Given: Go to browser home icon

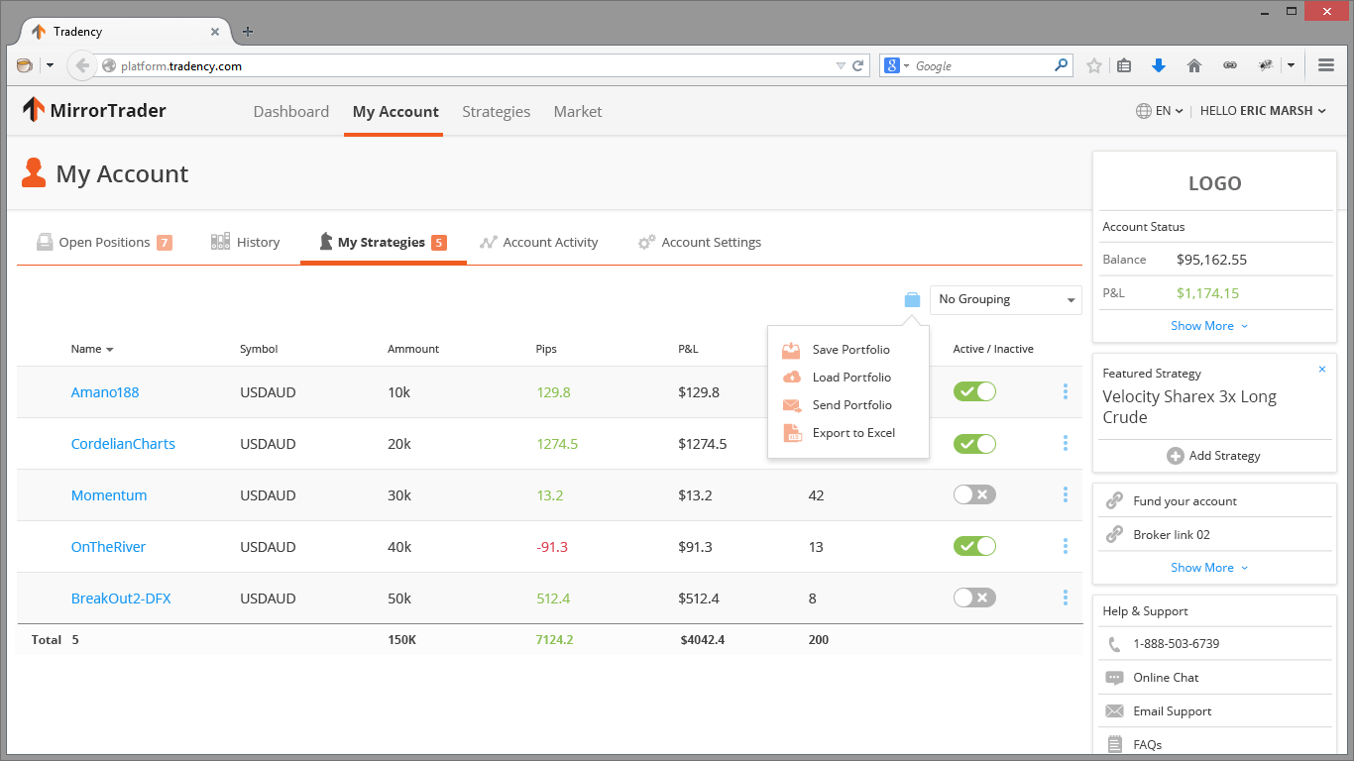Looking at the screenshot, I should (1194, 65).
